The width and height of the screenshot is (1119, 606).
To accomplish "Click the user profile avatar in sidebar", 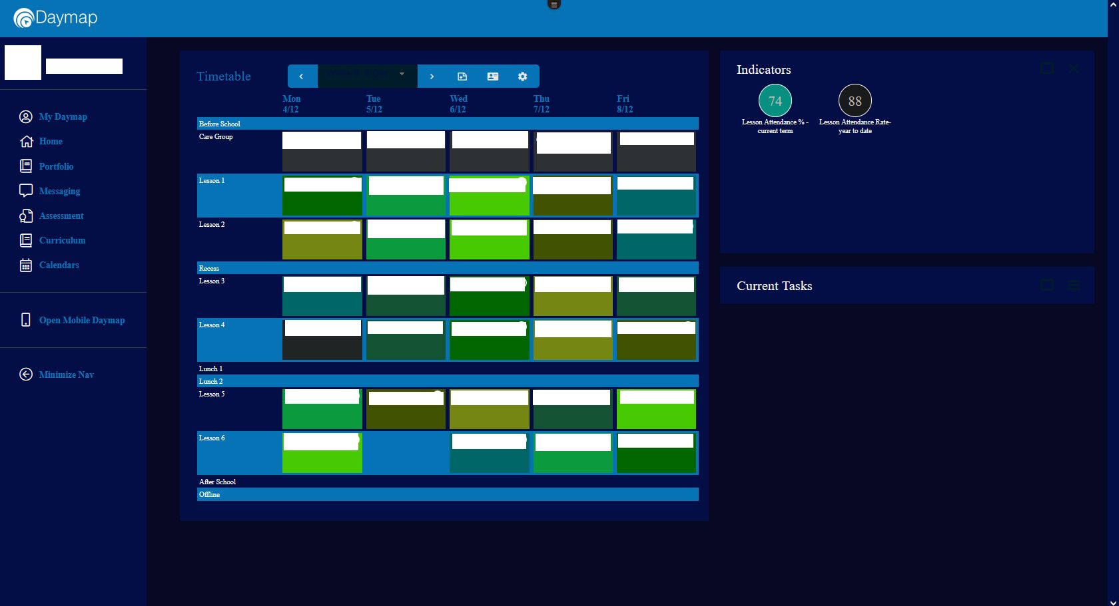I will point(23,63).
